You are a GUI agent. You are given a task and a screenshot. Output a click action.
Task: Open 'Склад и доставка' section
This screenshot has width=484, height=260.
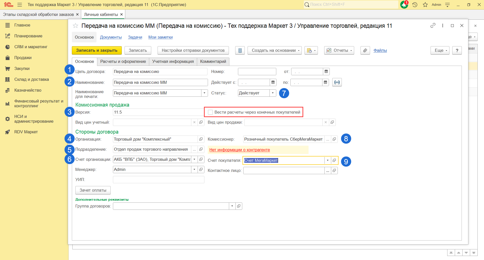[32, 80]
